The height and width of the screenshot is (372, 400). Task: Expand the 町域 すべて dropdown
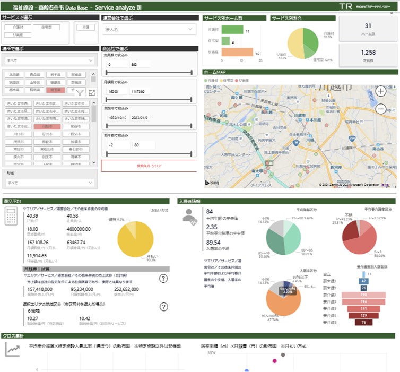click(x=50, y=183)
